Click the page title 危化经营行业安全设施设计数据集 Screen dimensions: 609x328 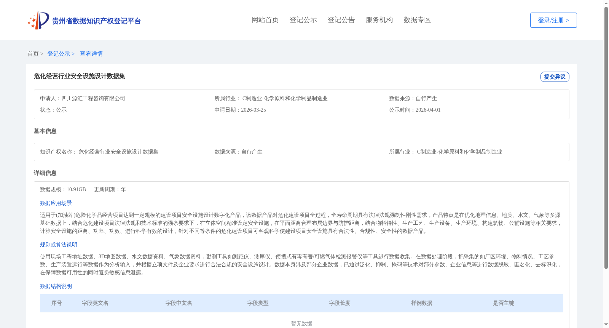(x=79, y=76)
